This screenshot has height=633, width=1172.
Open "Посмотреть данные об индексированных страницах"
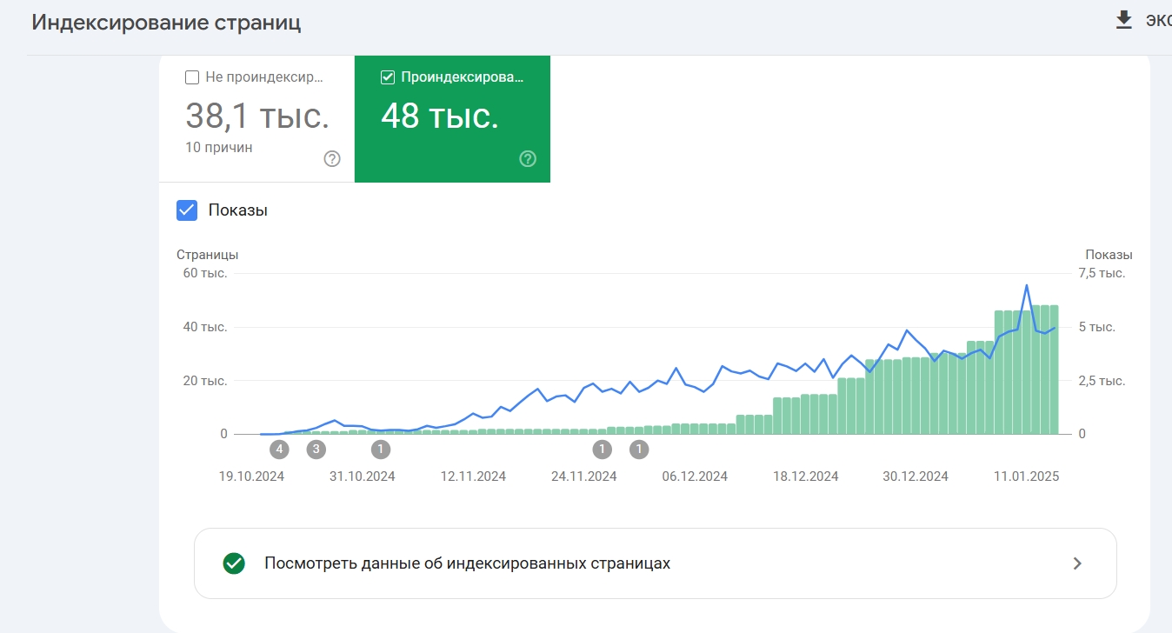467,563
